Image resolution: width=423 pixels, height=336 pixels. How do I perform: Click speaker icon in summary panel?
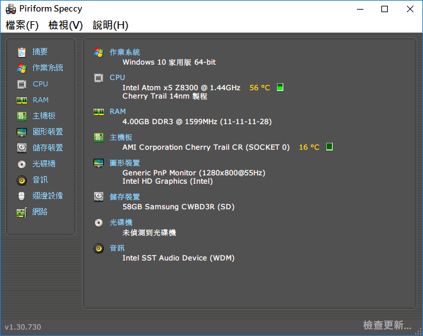tap(99, 248)
